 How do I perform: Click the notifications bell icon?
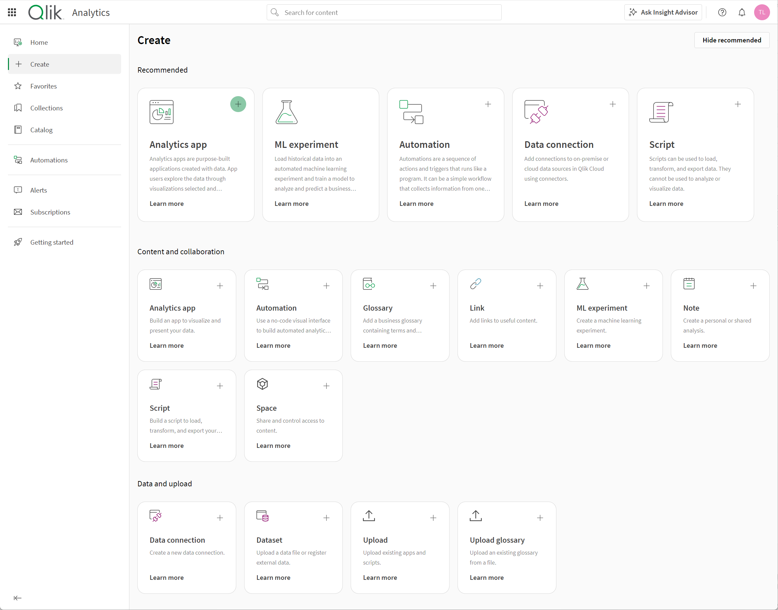click(743, 13)
